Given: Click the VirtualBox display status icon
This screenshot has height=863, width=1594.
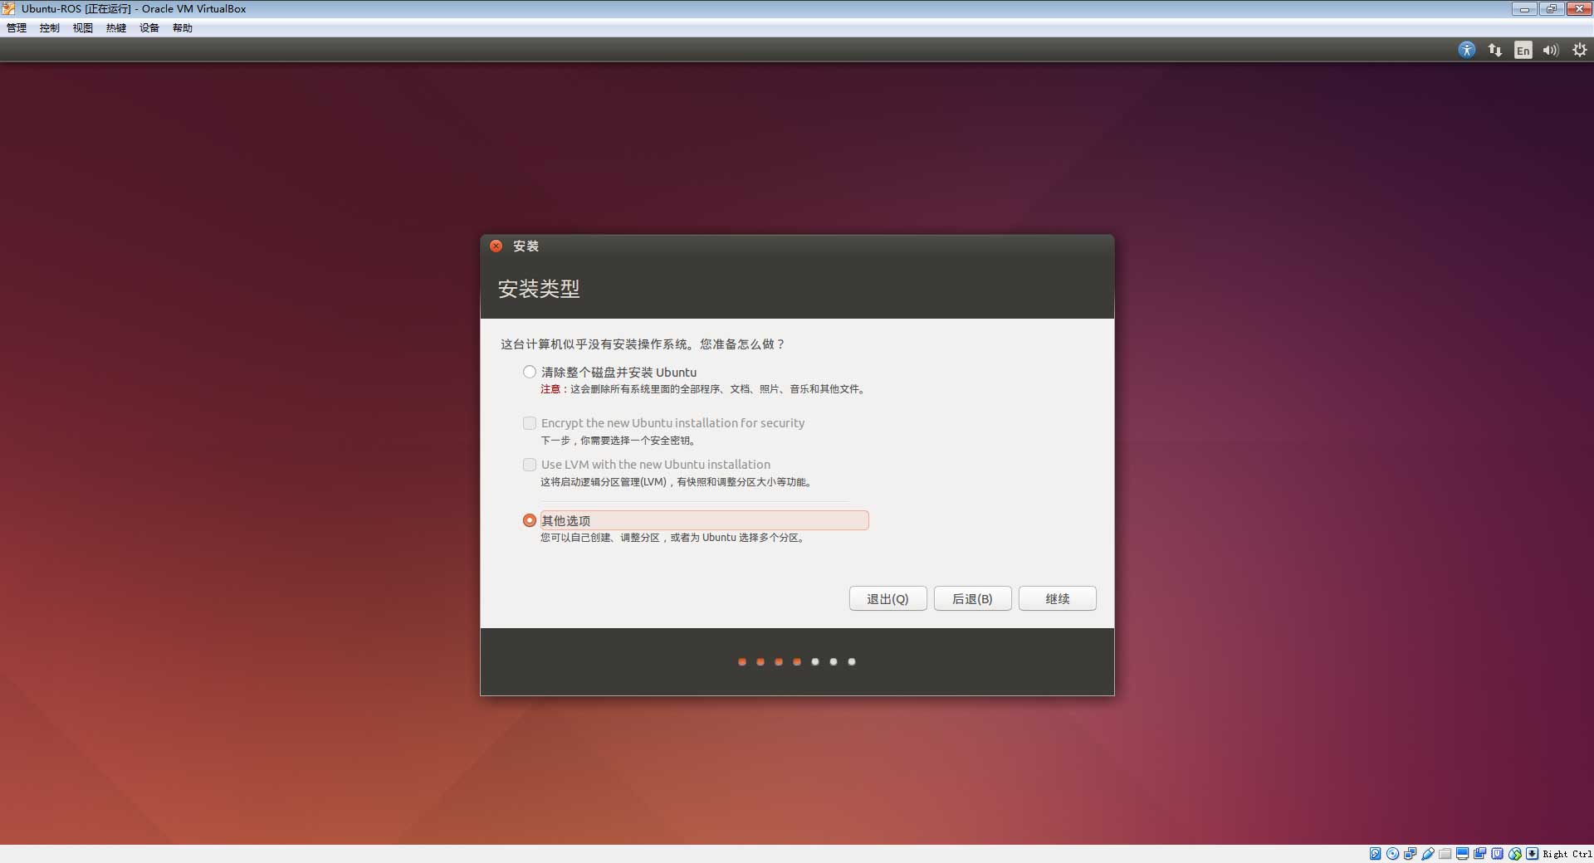Looking at the screenshot, I should click(1462, 853).
